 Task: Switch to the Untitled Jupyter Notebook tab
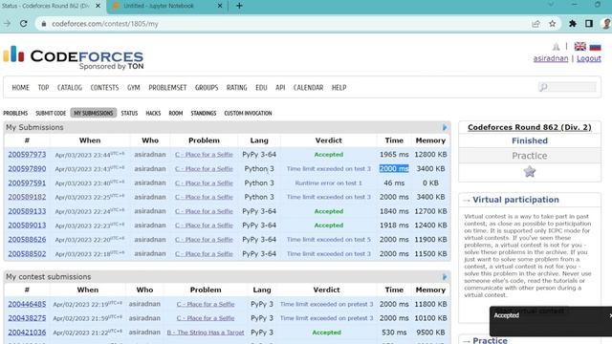(x=167, y=6)
